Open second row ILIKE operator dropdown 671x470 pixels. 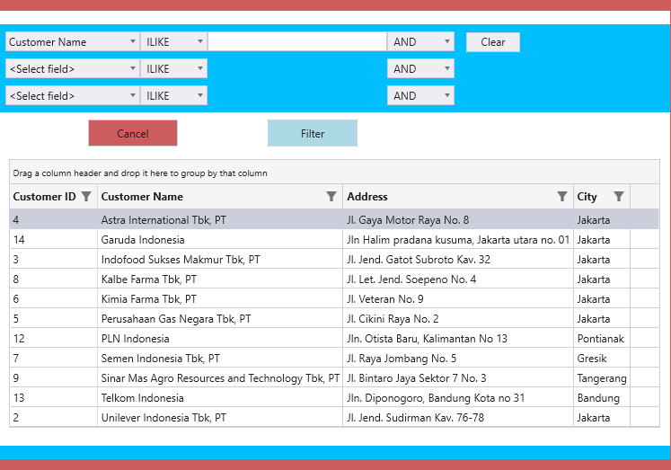click(173, 68)
